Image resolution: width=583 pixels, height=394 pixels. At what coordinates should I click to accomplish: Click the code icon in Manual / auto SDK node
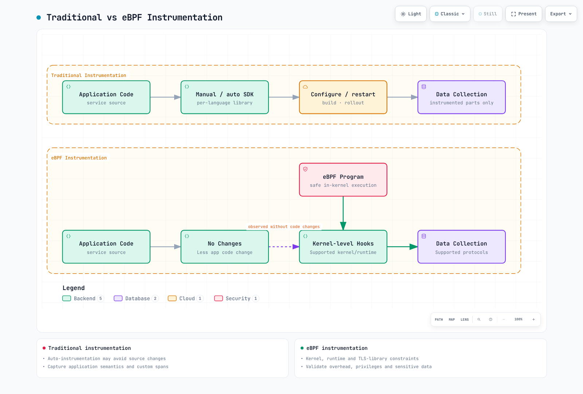coord(187,87)
